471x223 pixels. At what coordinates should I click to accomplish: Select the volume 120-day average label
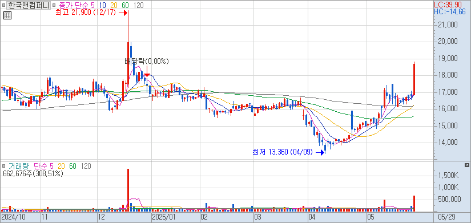click(86, 166)
